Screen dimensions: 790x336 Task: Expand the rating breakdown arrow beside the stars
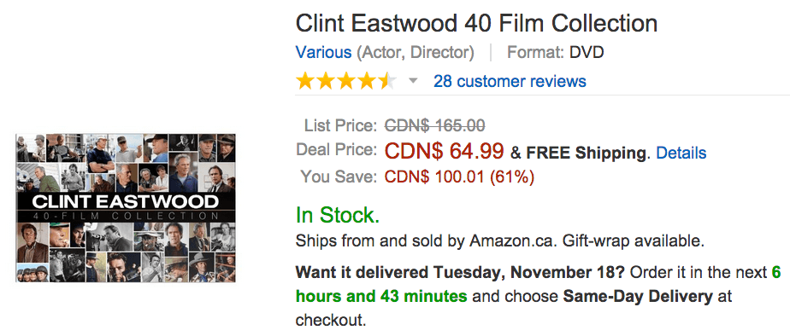coord(413,81)
